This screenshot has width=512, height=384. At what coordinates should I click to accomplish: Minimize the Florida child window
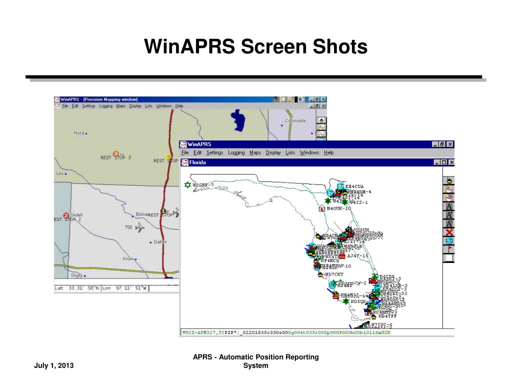437,162
